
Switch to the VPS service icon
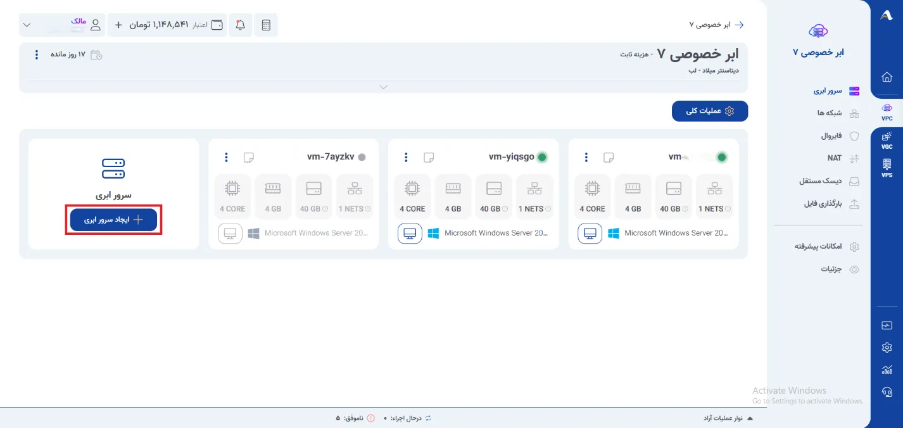(x=887, y=168)
